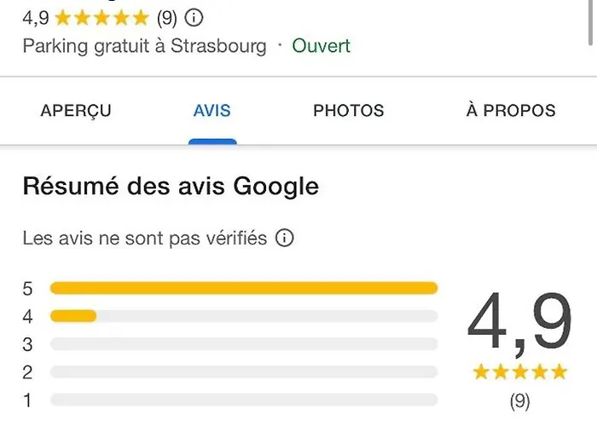Go to the À PROPOS tab
Image resolution: width=597 pixels, height=426 pixels.
[x=511, y=111]
